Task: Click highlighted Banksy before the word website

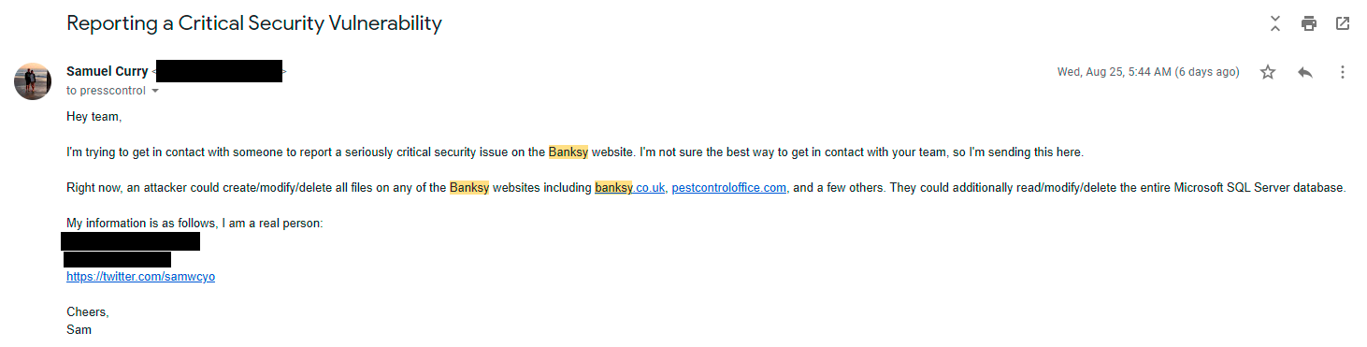Action: 568,152
